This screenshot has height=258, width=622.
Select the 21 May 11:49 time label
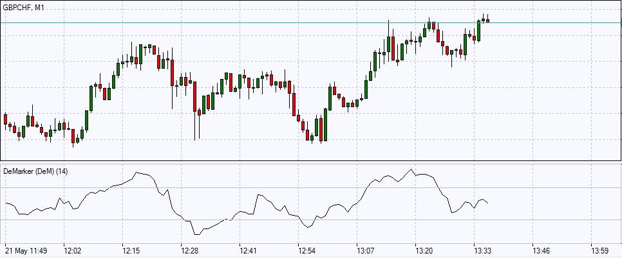coord(26,251)
